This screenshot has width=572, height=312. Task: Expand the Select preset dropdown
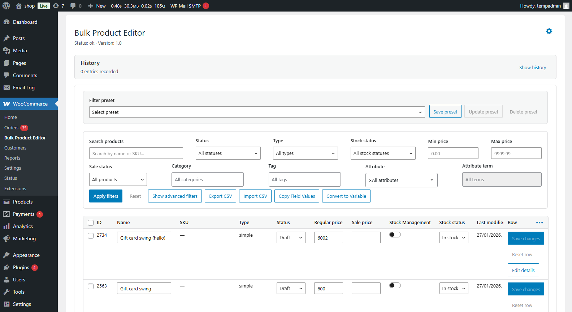click(x=257, y=112)
